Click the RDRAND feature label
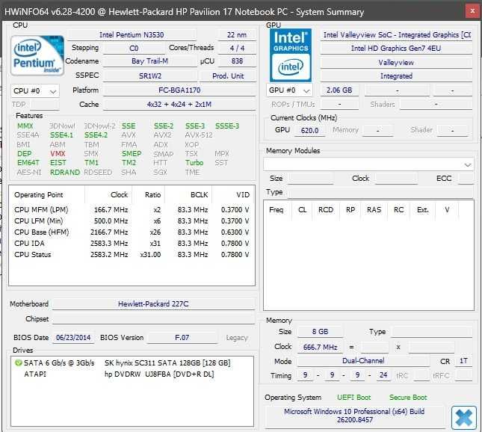 pyautogui.click(x=65, y=172)
